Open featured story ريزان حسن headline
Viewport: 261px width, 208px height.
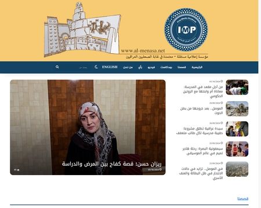coord(111,164)
